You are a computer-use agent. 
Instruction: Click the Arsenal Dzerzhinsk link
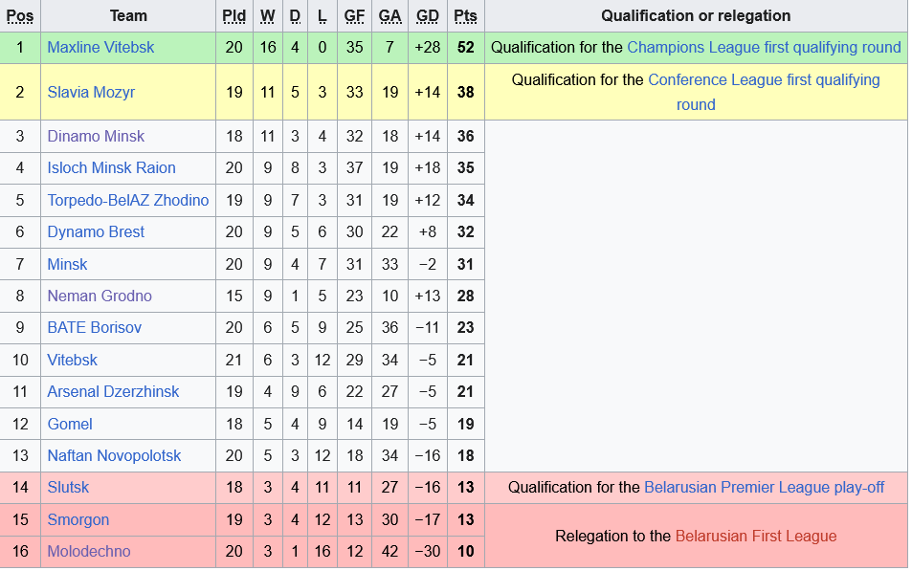113,391
